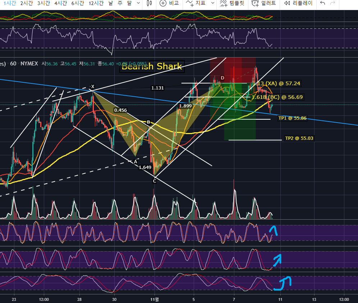
Task: Select the D point of the pattern
Action: click(x=222, y=78)
